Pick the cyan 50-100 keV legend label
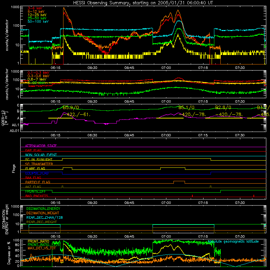This screenshot has height=270, width=270. [38, 22]
